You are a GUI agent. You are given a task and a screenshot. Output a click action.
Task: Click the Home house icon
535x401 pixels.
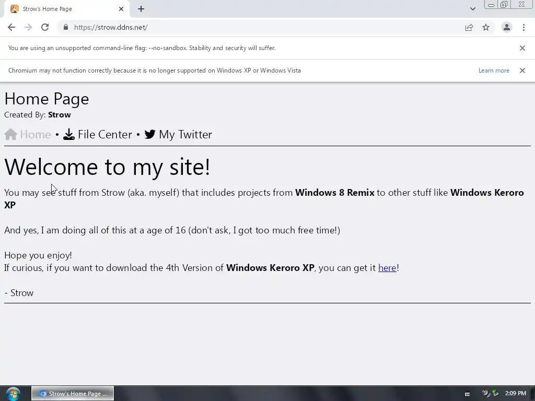point(11,134)
